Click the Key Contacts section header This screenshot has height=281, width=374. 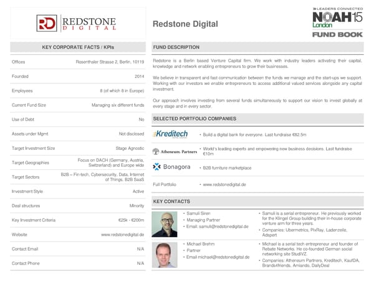coord(171,201)
